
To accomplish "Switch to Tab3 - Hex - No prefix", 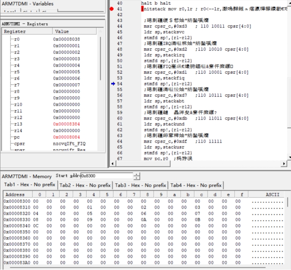I will tap(140, 185).
